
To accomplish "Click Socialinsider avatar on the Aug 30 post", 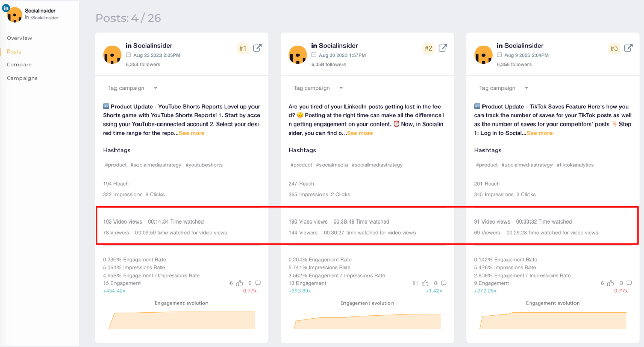I will [x=298, y=55].
